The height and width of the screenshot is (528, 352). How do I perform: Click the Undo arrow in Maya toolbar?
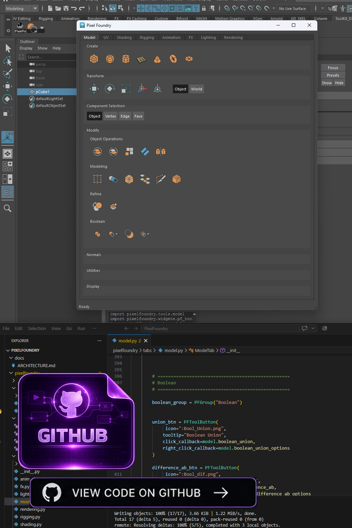coord(74,8)
